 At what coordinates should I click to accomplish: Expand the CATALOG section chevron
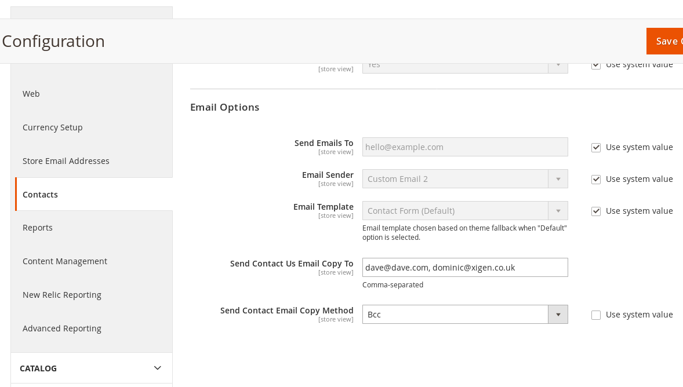[157, 368]
